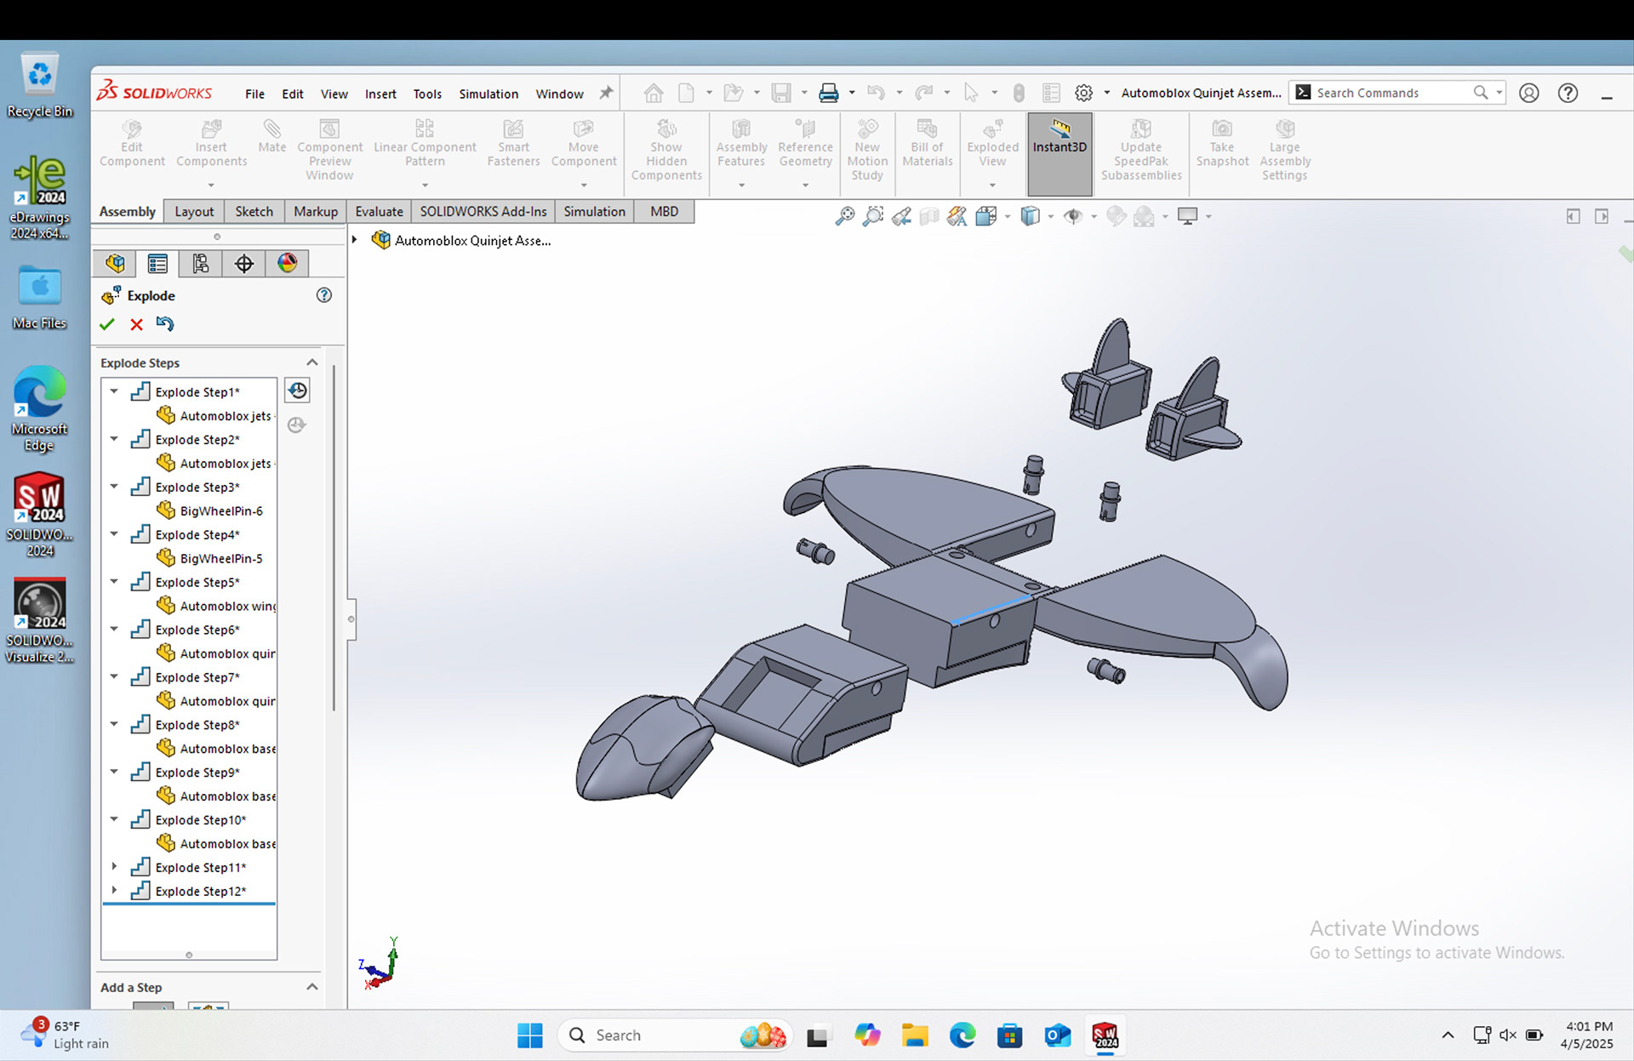The image size is (1634, 1061).
Task: Click the Exploded View button
Action: (x=992, y=146)
